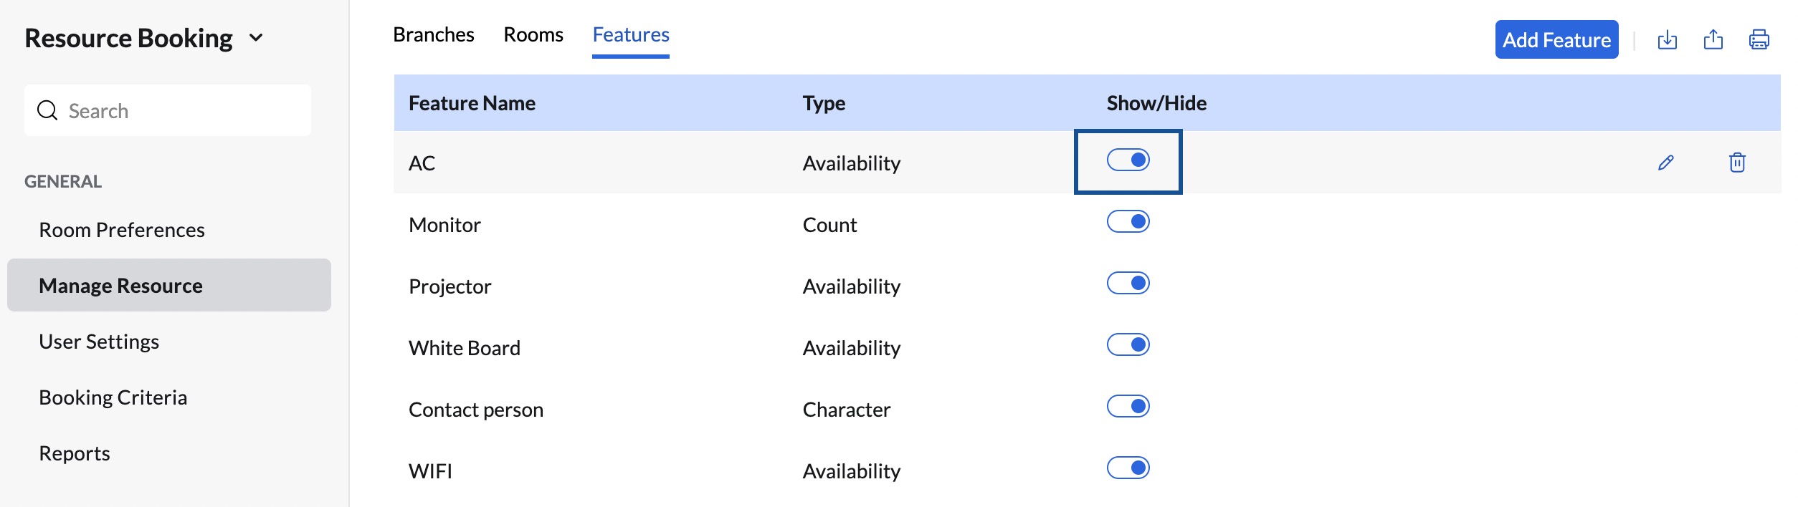Click the export (share) icon
Screen dimensions: 1798x507
coord(1713,39)
